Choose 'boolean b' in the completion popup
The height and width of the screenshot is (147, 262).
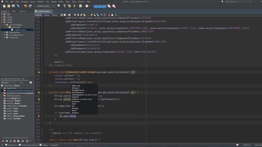click(x=75, y=101)
